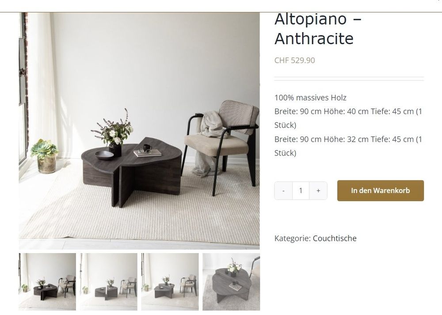
Task: Decrease quantity with the minus button
Action: pos(283,191)
